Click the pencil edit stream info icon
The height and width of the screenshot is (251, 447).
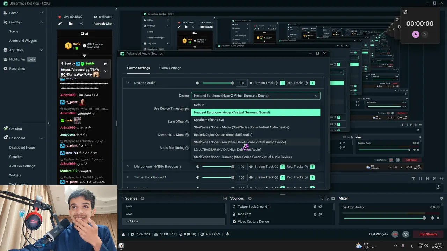pyautogui.click(x=60, y=24)
